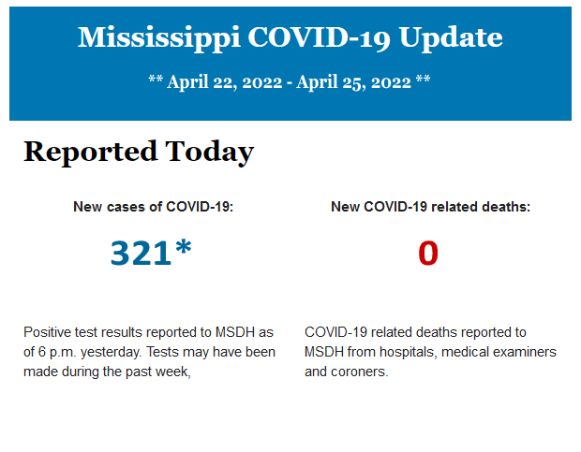This screenshot has width=581, height=452.
Task: Click the COVID-19 related deaths description paragraph
Action: [x=430, y=352]
